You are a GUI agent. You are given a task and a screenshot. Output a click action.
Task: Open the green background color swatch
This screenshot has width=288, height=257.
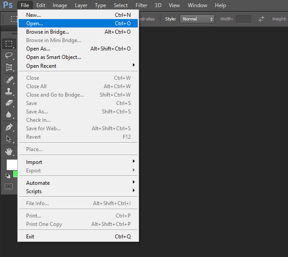16,174
